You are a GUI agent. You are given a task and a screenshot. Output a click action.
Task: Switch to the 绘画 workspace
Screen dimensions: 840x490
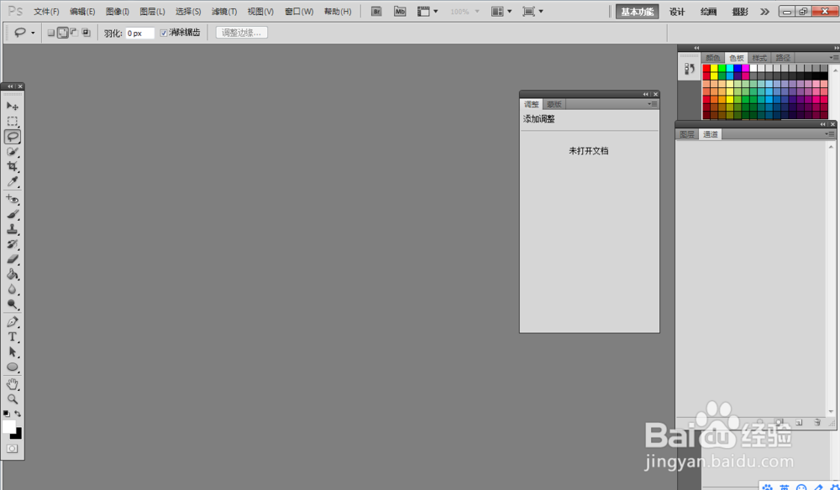click(708, 12)
